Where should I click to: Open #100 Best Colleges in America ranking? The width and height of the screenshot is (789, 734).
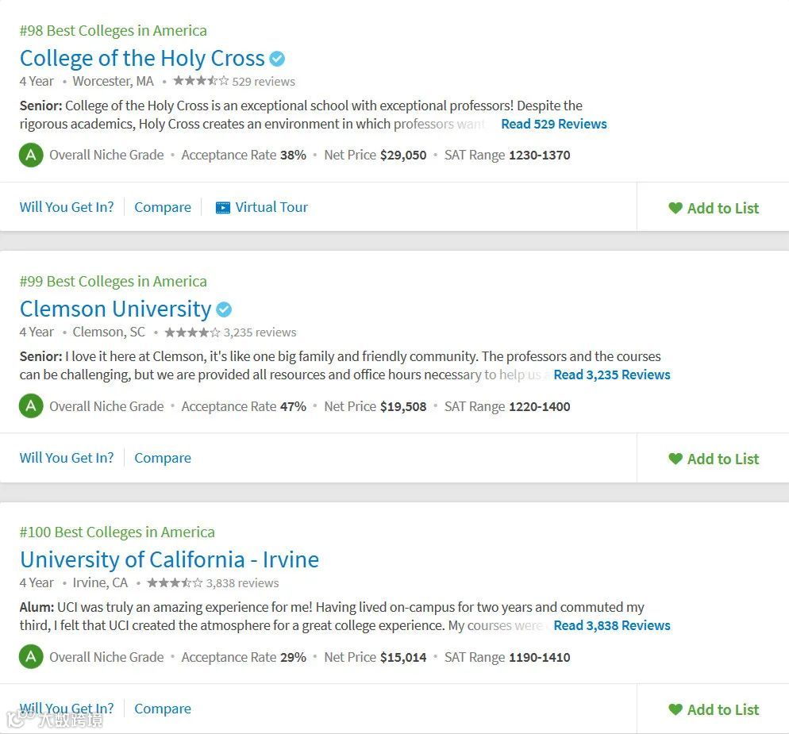(117, 532)
